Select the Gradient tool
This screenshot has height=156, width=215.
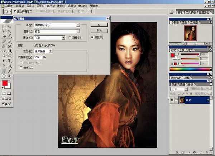(x=9, y=51)
